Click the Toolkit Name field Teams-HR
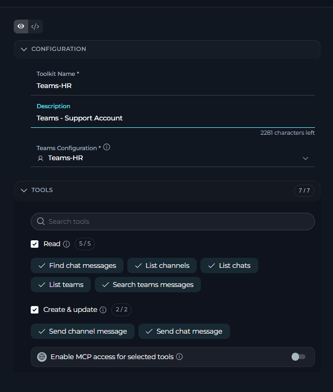The width and height of the screenshot is (333, 392). [173, 86]
